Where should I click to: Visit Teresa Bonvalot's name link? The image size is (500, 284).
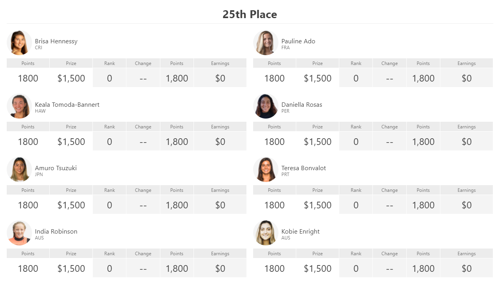304,168
